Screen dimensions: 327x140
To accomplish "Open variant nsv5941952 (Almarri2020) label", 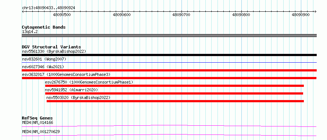I will 71,90.
